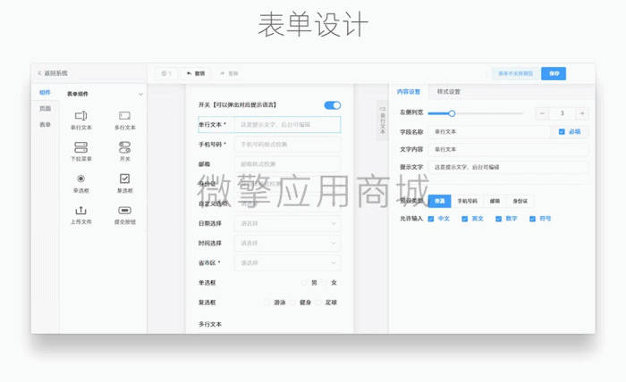Increase column width with plus button
The image size is (626, 382).
coord(582,113)
